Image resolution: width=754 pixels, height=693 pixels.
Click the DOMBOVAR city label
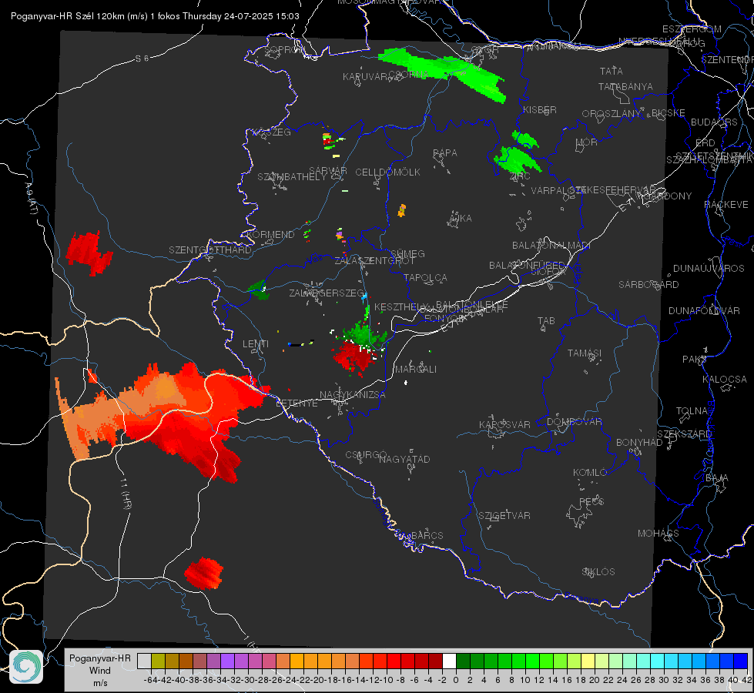pyautogui.click(x=574, y=422)
